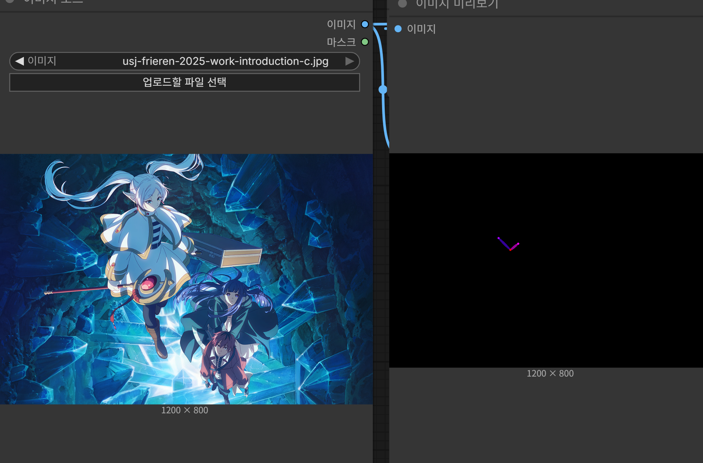
Task: Click the 이미지 input socket on preview node
Action: click(398, 29)
